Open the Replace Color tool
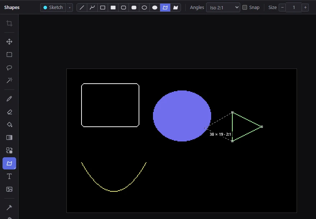This screenshot has width=316, height=219. pos(9,150)
